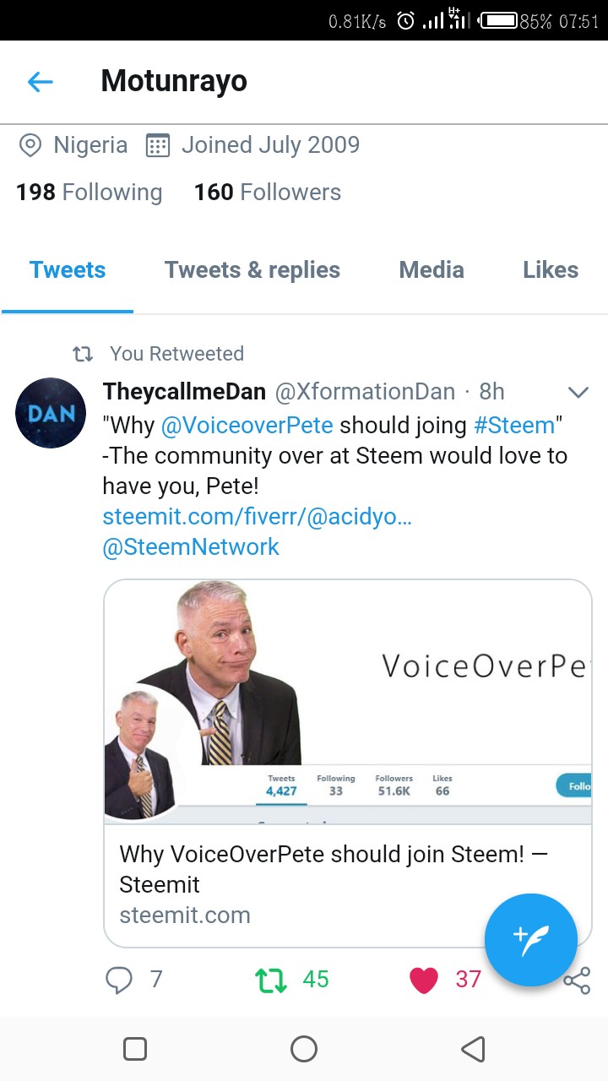
Task: Tap the reply speech bubble icon
Action: [x=119, y=980]
